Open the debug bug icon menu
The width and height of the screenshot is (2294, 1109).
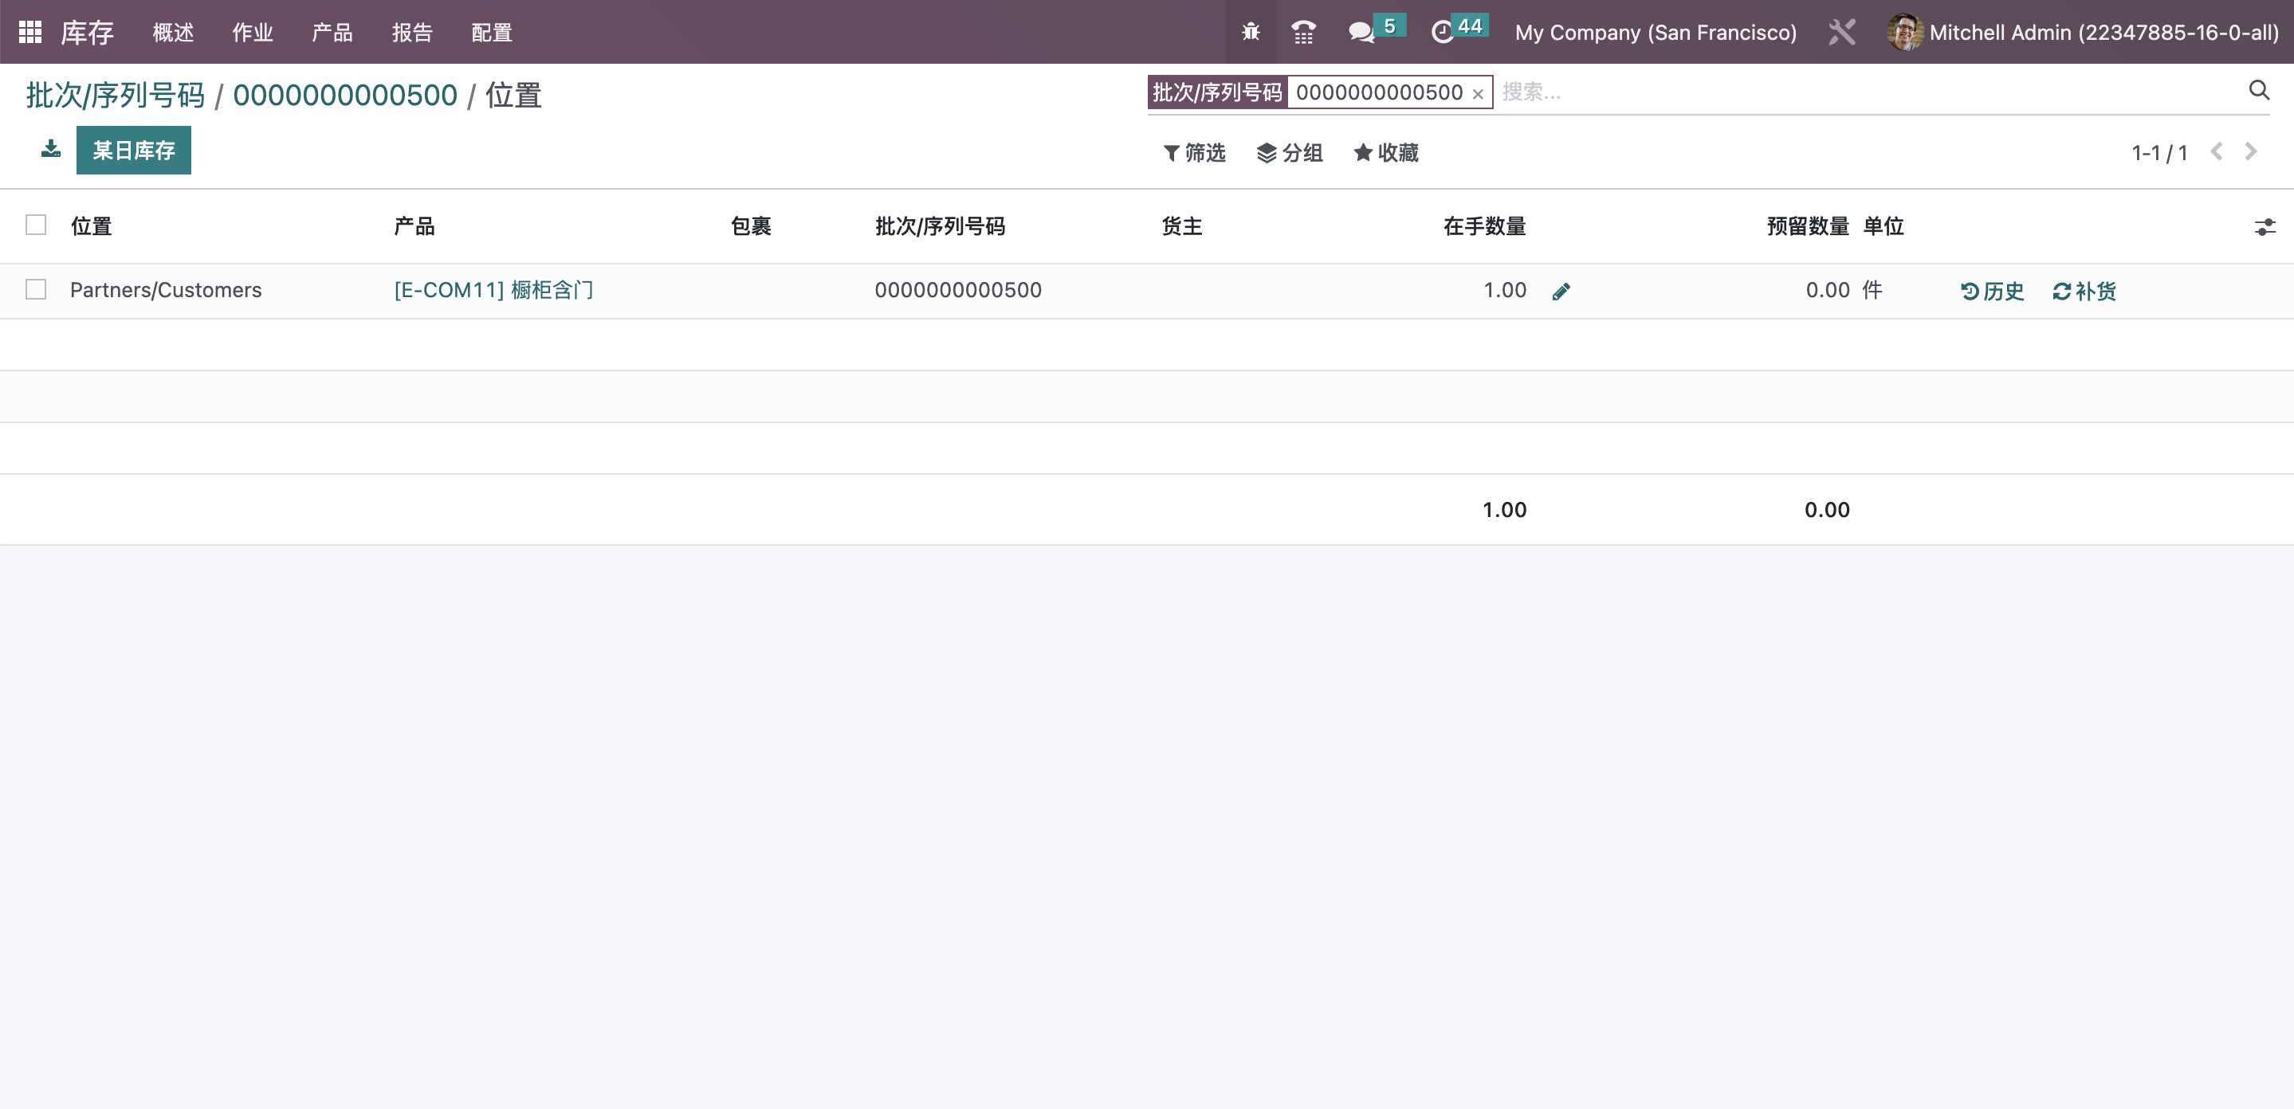pos(1251,32)
